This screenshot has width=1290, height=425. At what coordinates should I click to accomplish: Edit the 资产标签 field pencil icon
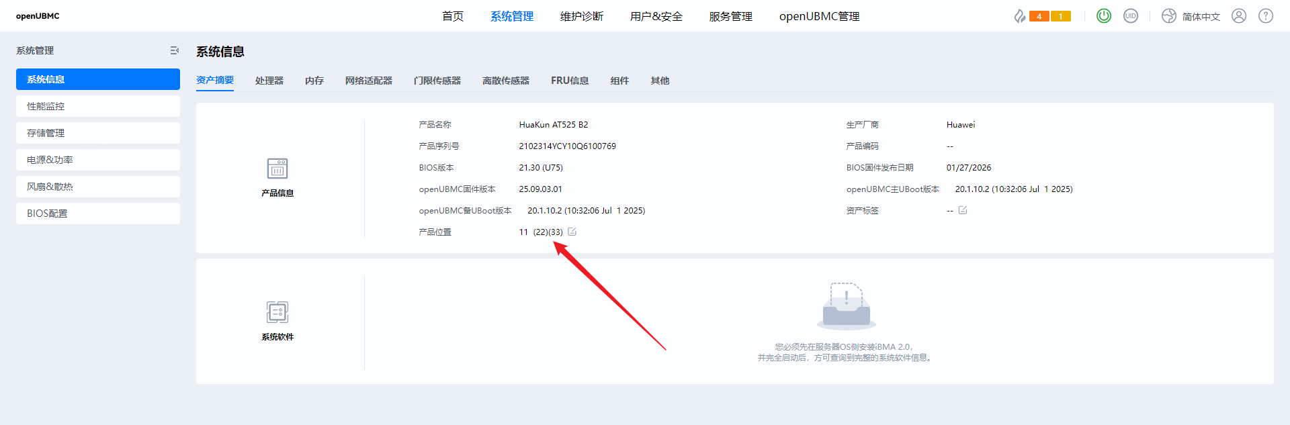(962, 210)
